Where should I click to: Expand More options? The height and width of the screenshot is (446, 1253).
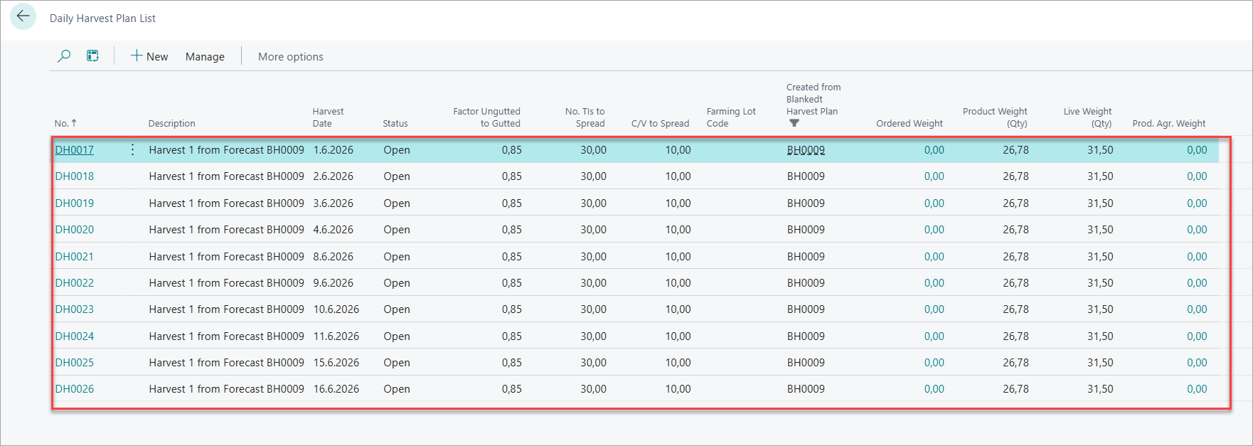point(290,57)
